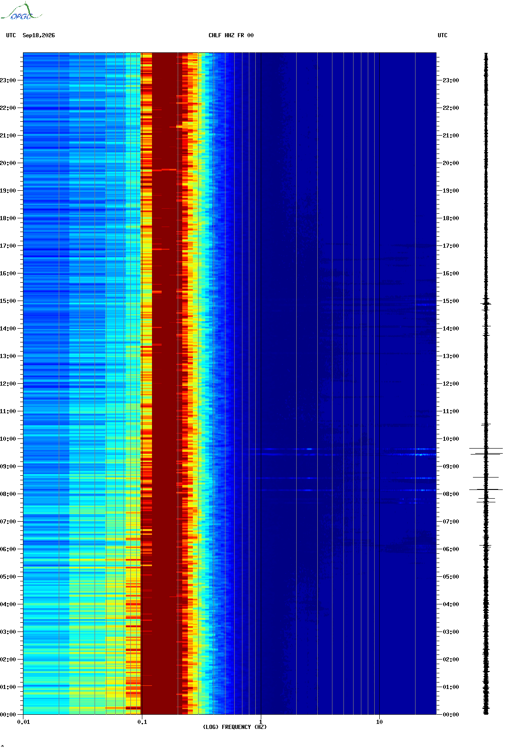Click the 0.01 frequency axis label

[23, 722]
